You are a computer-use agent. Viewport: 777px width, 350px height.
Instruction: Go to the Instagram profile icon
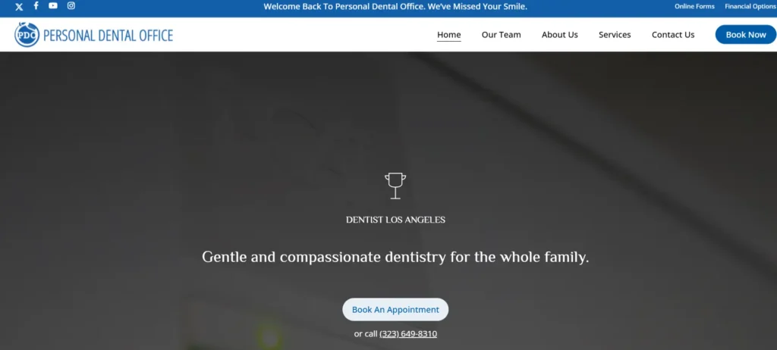tap(71, 6)
